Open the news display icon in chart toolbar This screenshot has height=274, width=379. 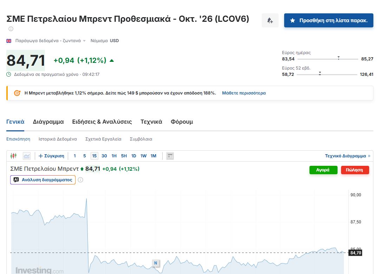coord(170,156)
